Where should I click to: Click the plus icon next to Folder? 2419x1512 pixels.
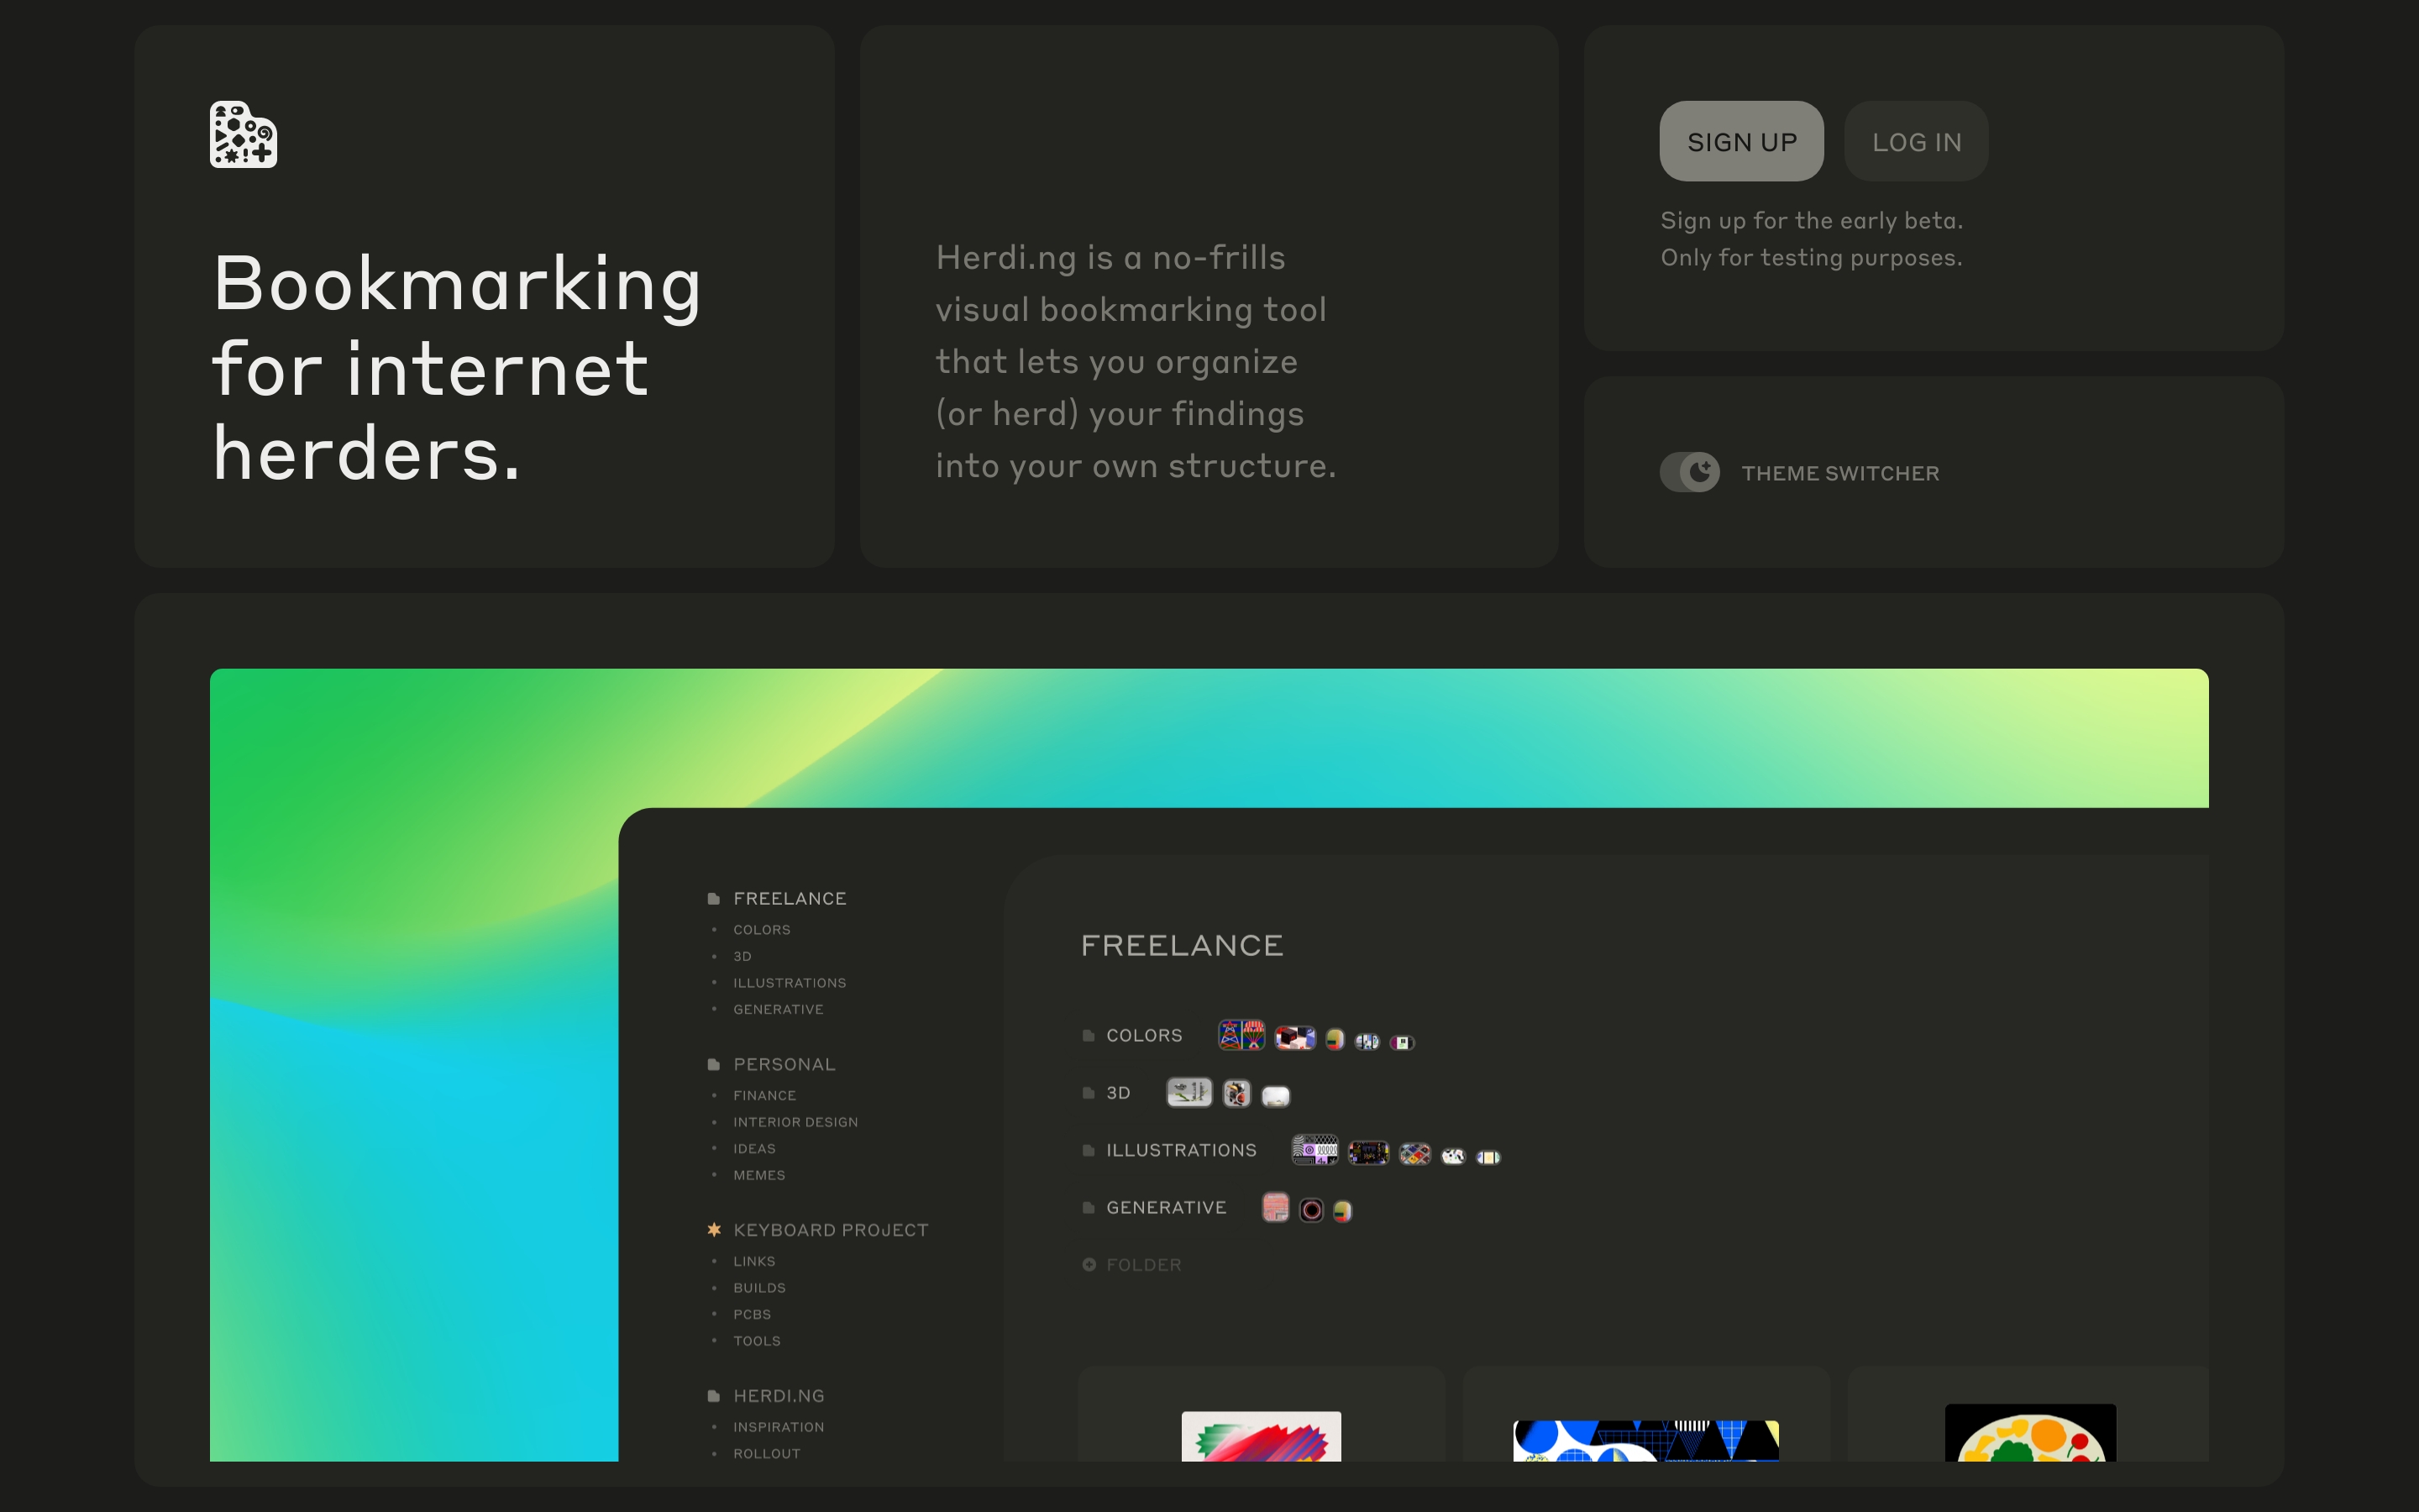point(1089,1265)
